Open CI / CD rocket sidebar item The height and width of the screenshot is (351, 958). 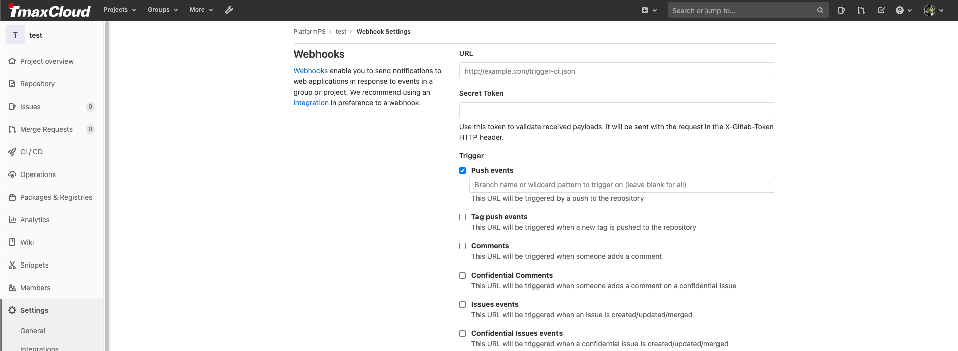click(31, 152)
